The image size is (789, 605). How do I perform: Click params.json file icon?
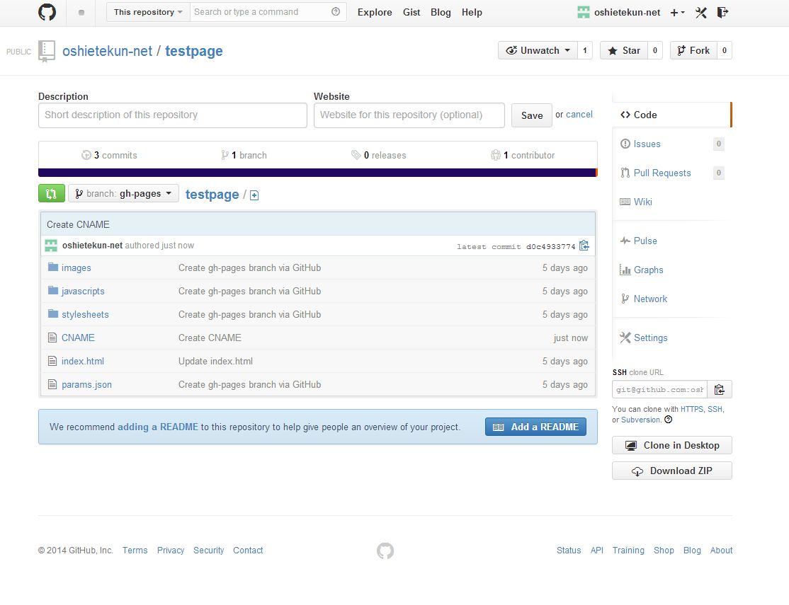[52, 384]
